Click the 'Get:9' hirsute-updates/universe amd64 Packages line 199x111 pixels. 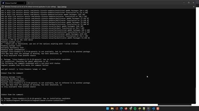point(43,14)
